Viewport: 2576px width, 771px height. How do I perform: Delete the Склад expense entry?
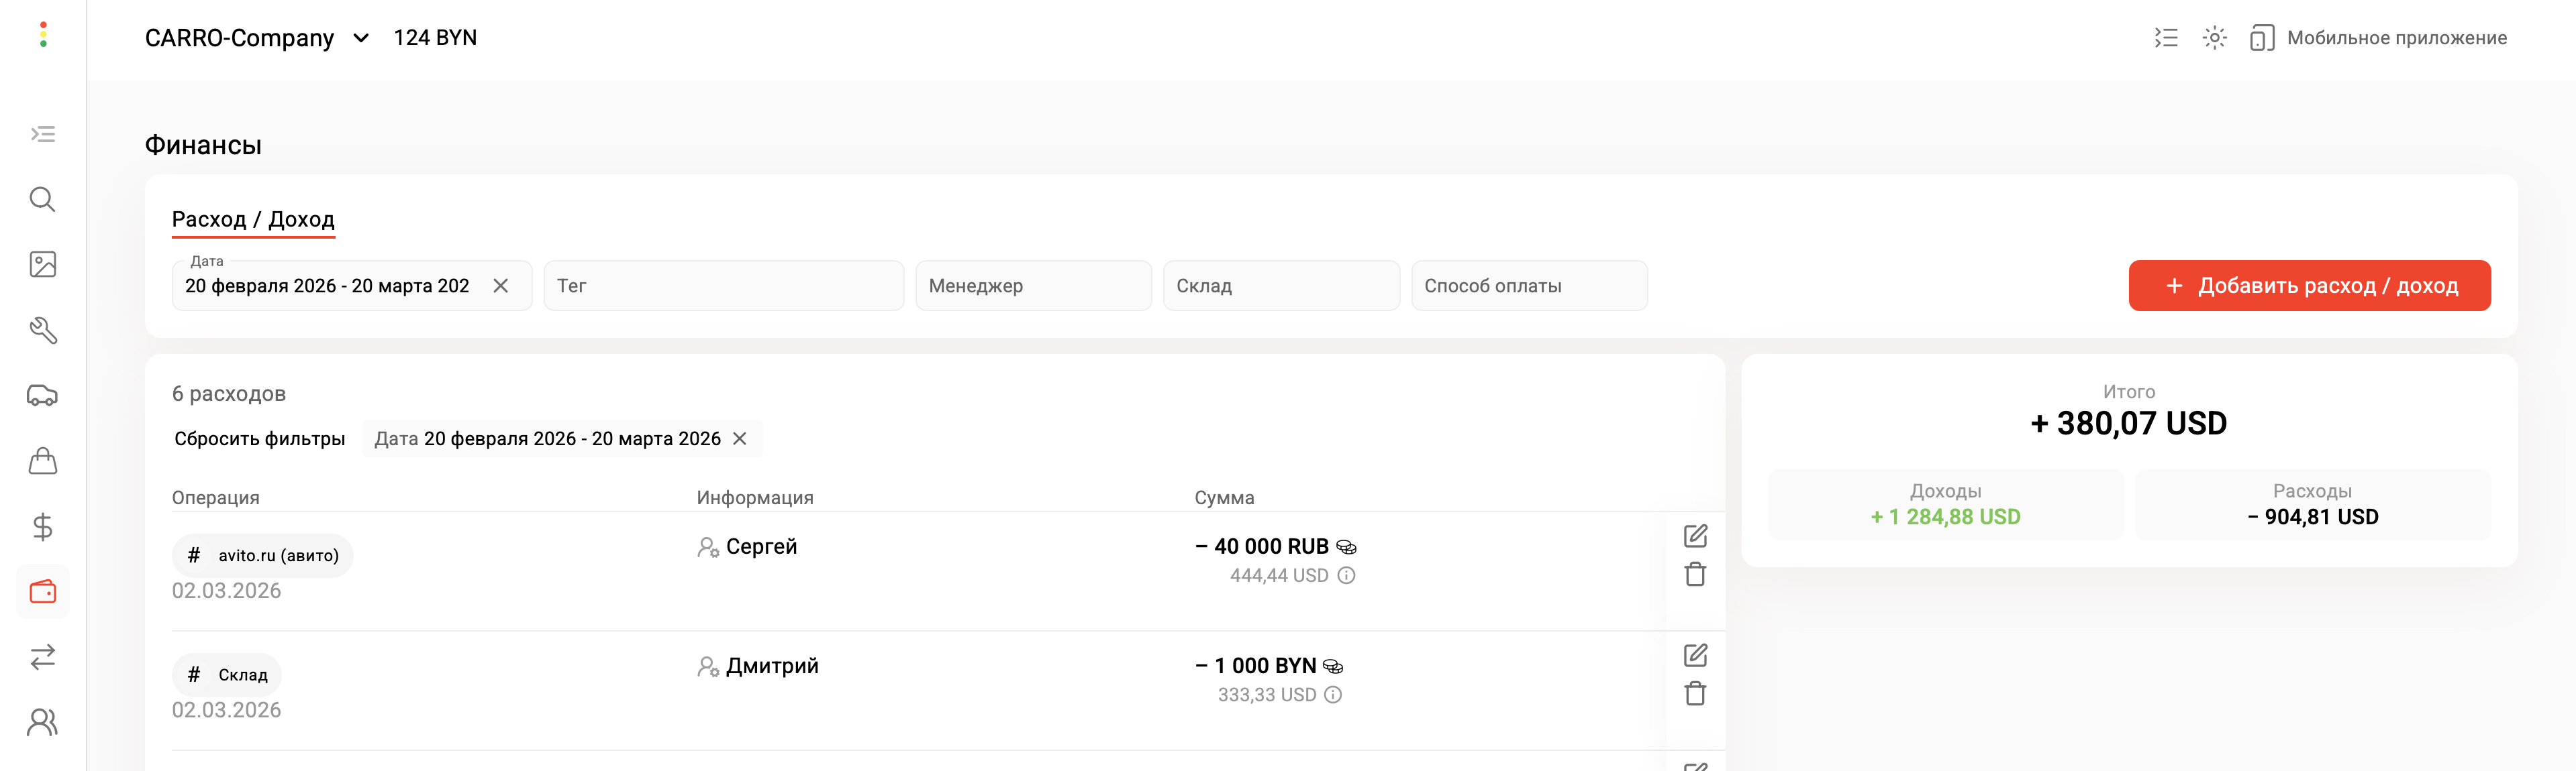click(x=1695, y=693)
